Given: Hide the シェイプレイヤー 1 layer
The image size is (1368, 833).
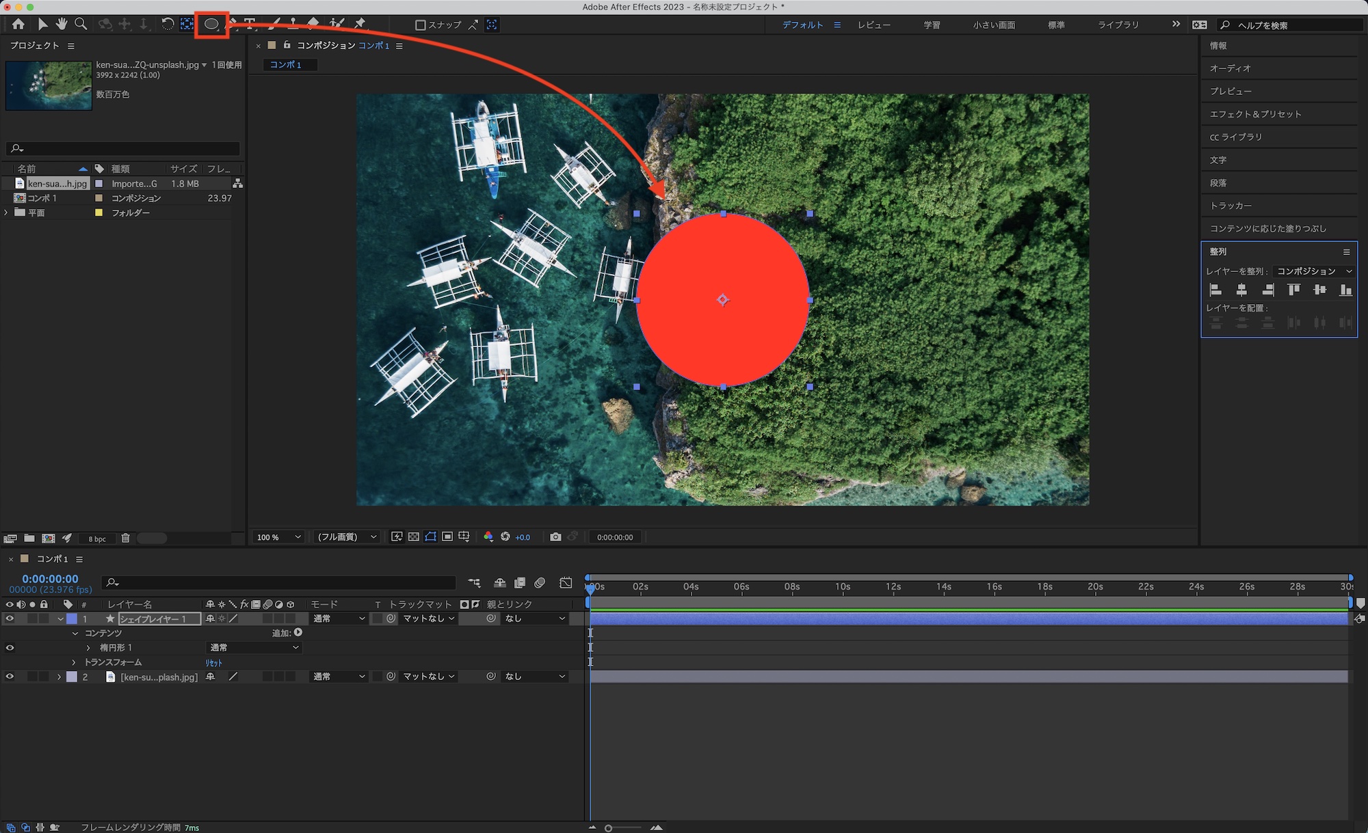Looking at the screenshot, I should click(x=10, y=619).
